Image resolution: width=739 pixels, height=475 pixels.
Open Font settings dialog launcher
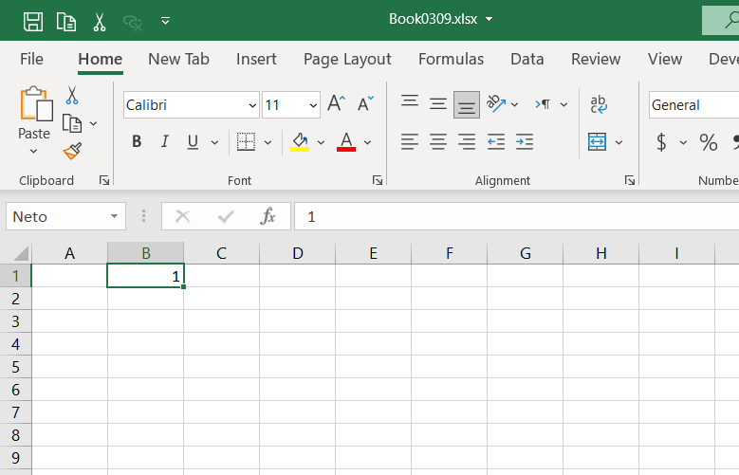[x=377, y=180]
